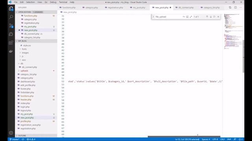252x141 pixels.
Task: Click the editor minimap
Action: [x=233, y=31]
